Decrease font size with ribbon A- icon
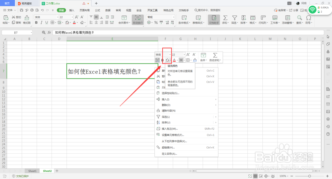 coord(82,17)
